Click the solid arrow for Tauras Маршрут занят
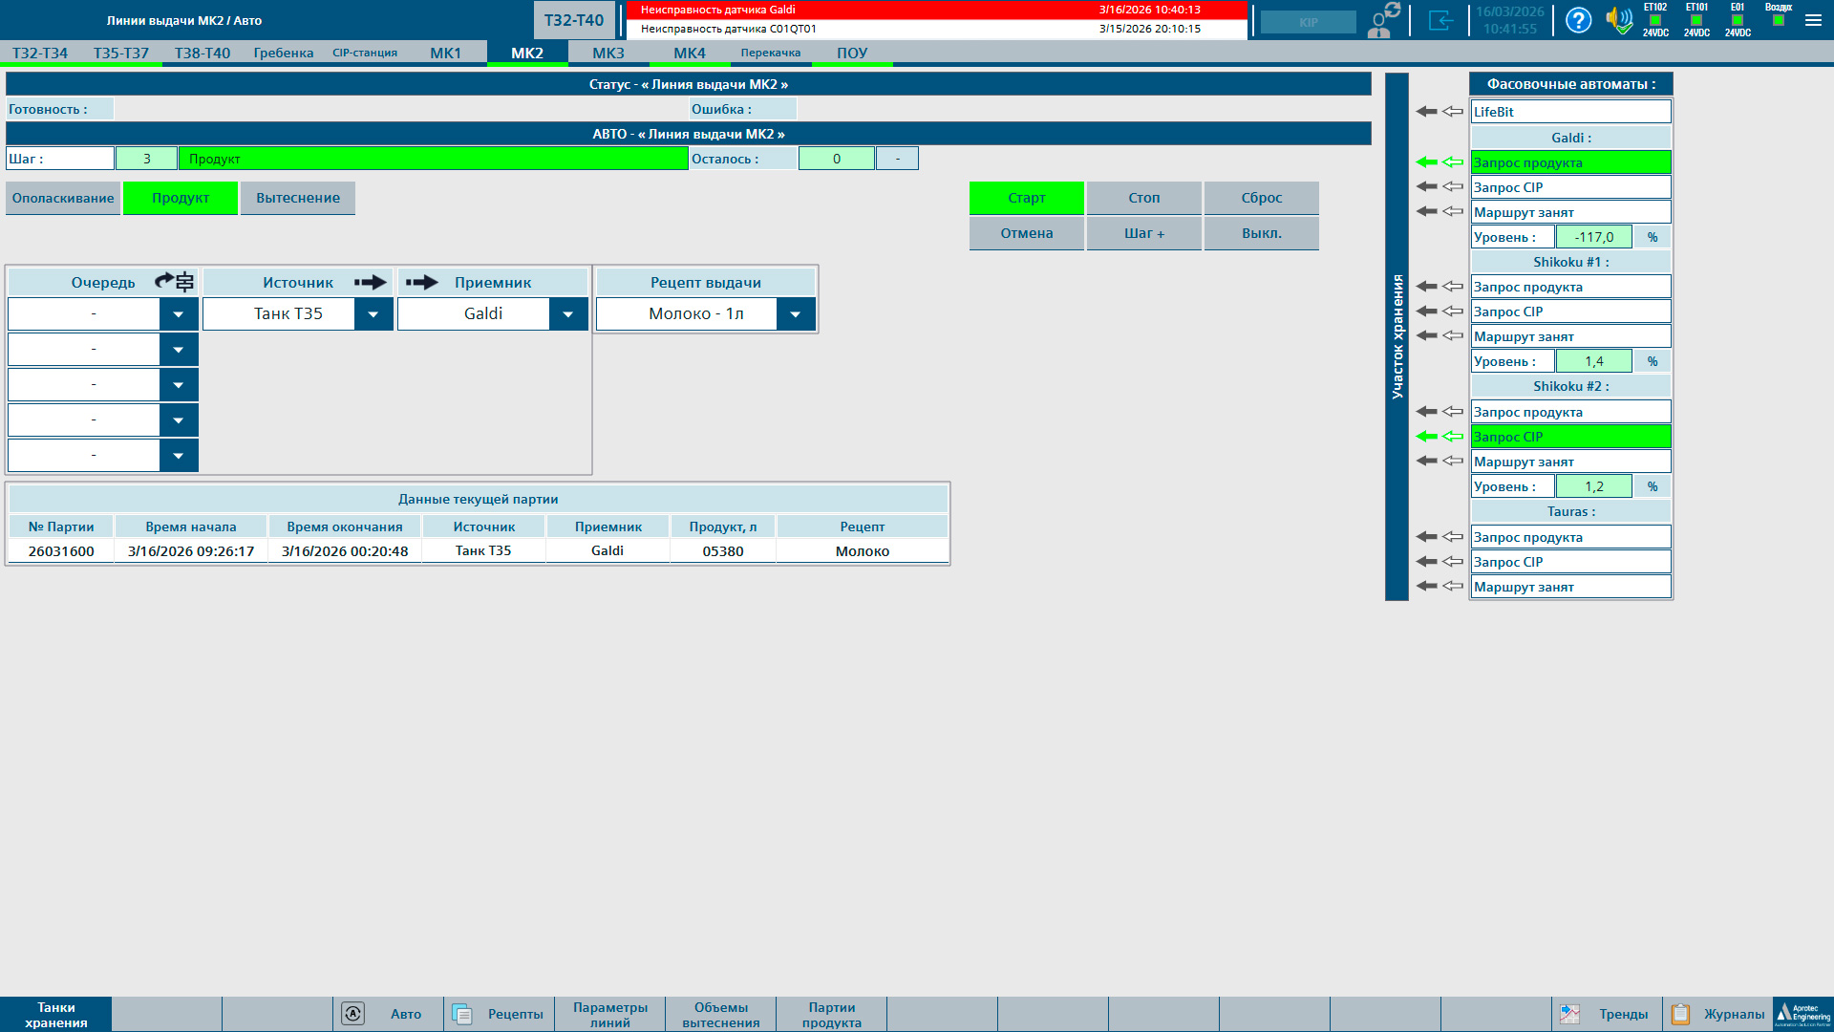The width and height of the screenshot is (1834, 1032). pos(1427,587)
